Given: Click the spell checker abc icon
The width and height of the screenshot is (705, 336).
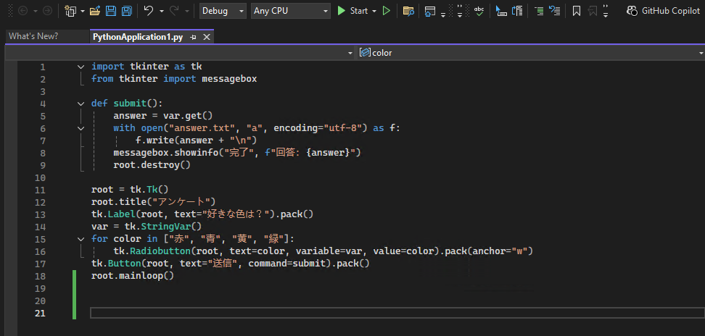Looking at the screenshot, I should click(x=479, y=11).
